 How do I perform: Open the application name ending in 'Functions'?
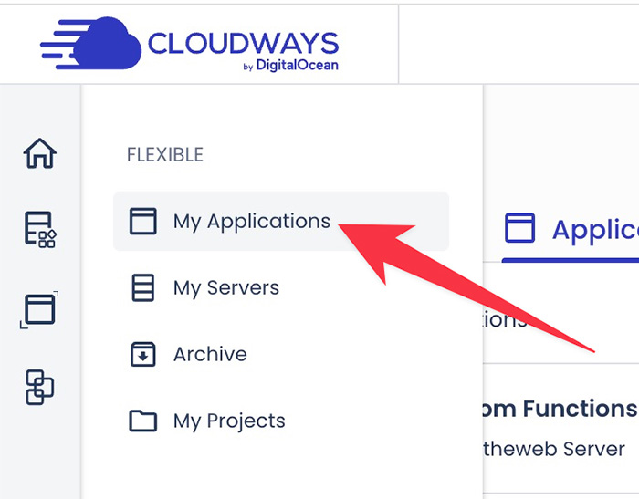(x=556, y=409)
